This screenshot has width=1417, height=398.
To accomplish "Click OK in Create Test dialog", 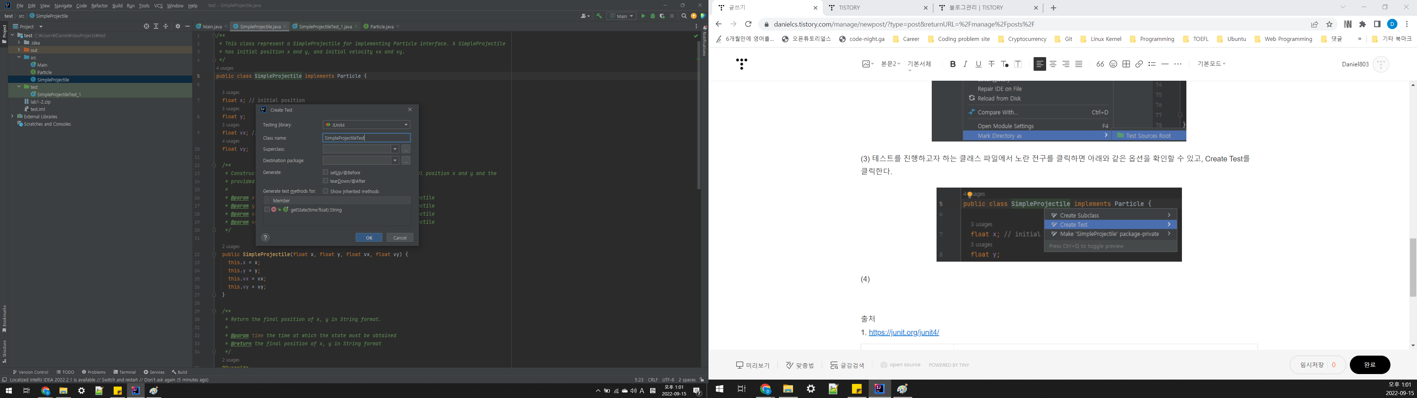I will (369, 237).
